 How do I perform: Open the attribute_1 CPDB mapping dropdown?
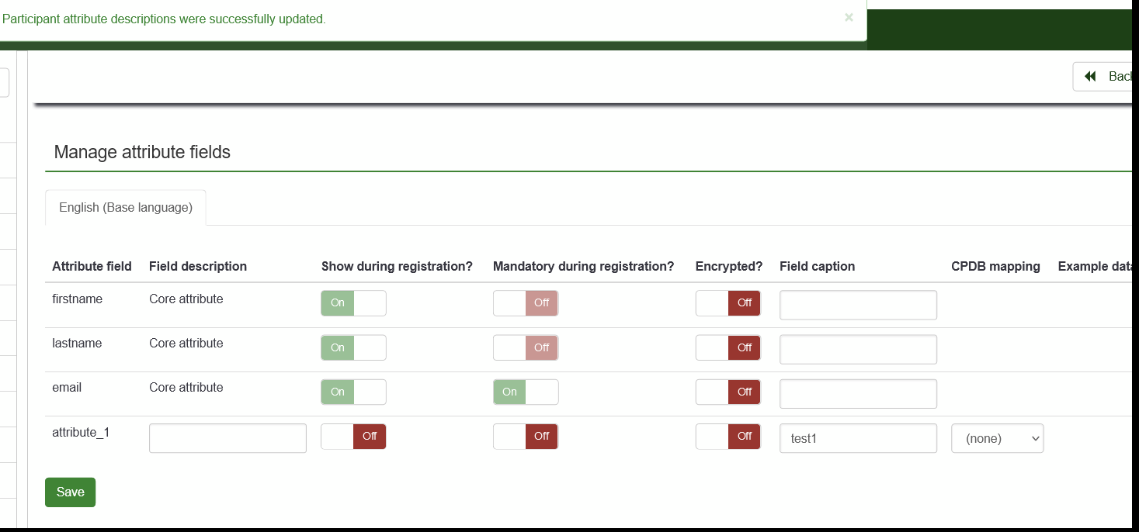(x=997, y=439)
